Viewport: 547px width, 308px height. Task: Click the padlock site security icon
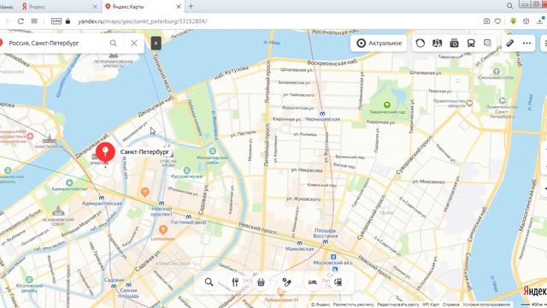coord(68,21)
